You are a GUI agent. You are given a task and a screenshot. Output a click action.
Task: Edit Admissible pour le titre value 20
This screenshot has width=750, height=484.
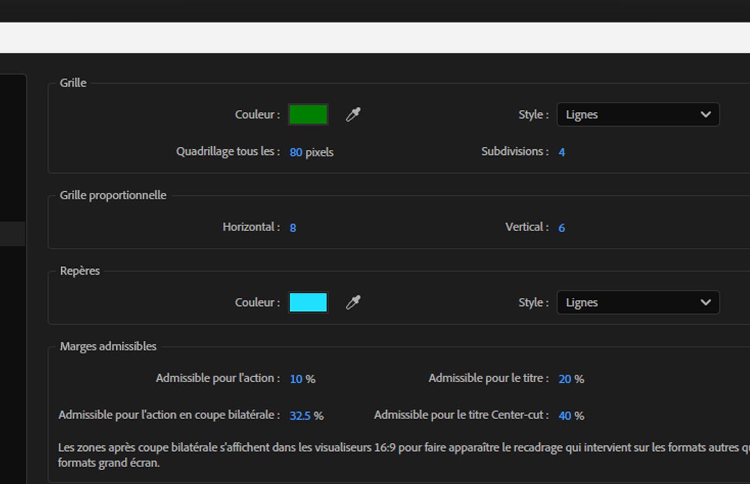pyautogui.click(x=565, y=379)
